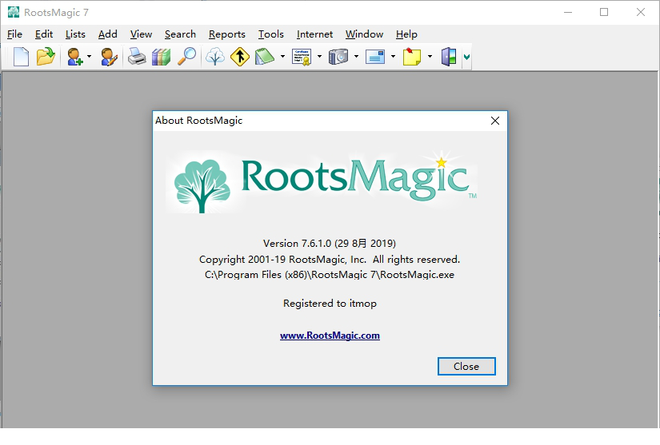Open the books icon in toolbar
Viewport: 660px width, 445px height.
[x=162, y=56]
